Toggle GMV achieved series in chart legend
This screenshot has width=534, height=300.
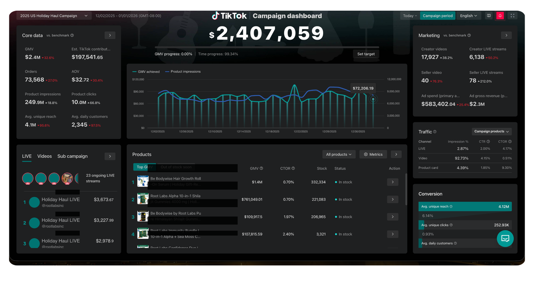[146, 72]
